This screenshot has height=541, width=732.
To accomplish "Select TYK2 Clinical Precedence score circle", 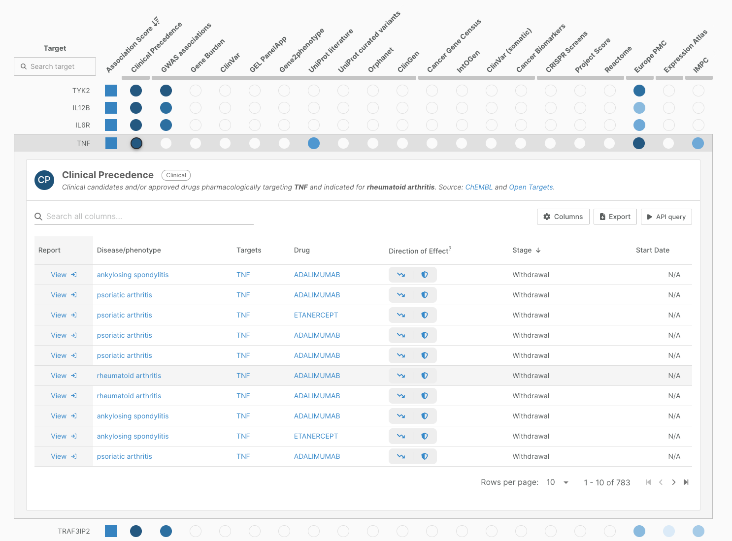I will pyautogui.click(x=136, y=91).
